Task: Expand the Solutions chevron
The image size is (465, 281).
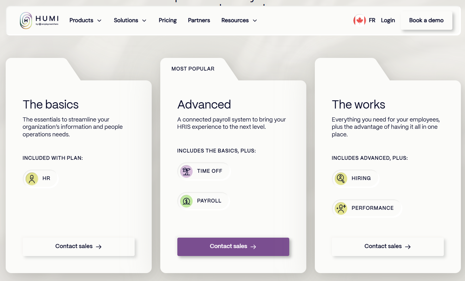Action: (144, 21)
